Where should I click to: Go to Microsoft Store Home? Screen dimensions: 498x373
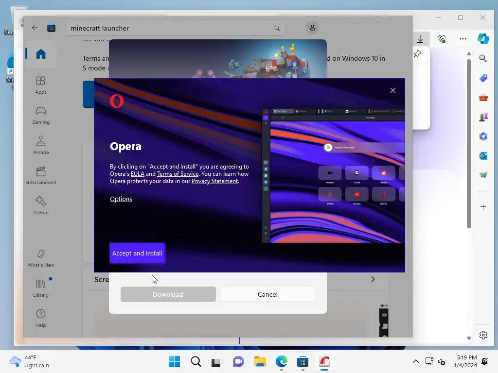[x=41, y=54]
